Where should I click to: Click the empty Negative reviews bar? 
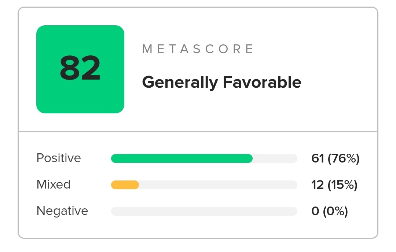[204, 211]
